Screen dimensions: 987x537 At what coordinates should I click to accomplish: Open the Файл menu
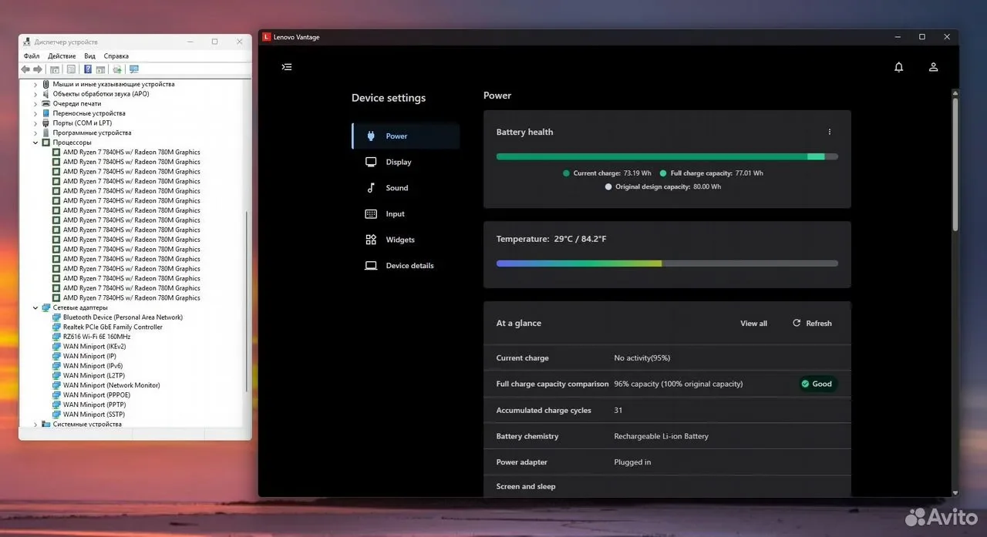pos(32,56)
